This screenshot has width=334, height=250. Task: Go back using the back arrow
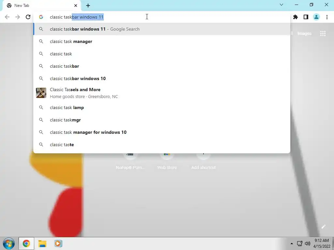coord(7,17)
